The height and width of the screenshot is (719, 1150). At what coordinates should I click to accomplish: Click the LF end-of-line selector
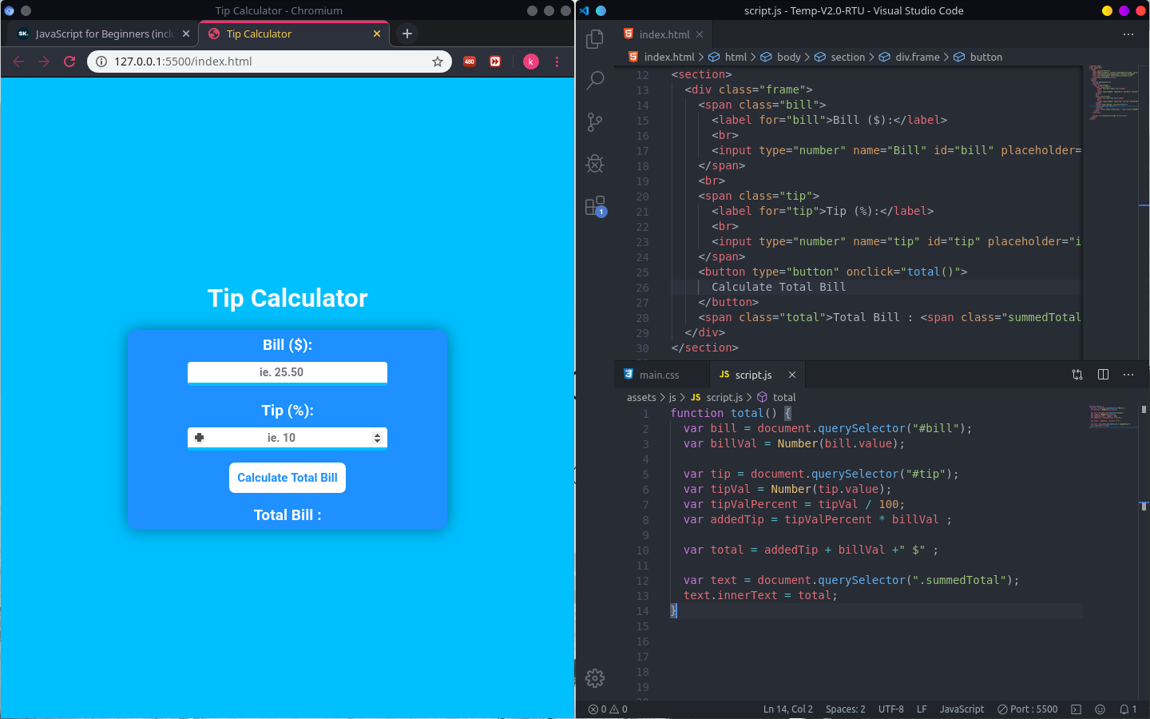pyautogui.click(x=922, y=709)
